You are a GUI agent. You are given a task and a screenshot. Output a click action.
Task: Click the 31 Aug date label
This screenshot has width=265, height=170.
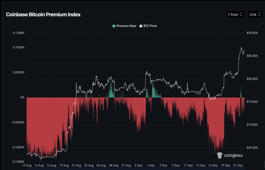[x=126, y=165]
